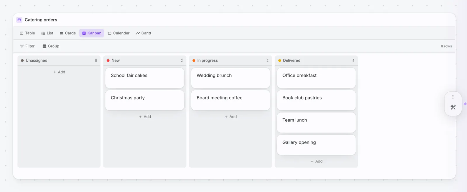Click the drag handle dots above tools icon
This screenshot has height=192, width=467.
pyautogui.click(x=453, y=97)
